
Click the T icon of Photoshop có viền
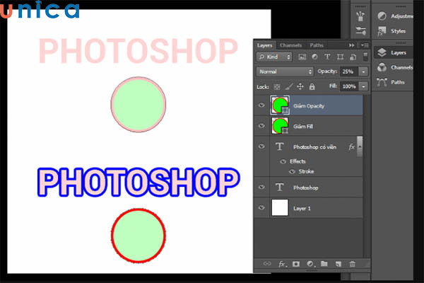pos(280,146)
